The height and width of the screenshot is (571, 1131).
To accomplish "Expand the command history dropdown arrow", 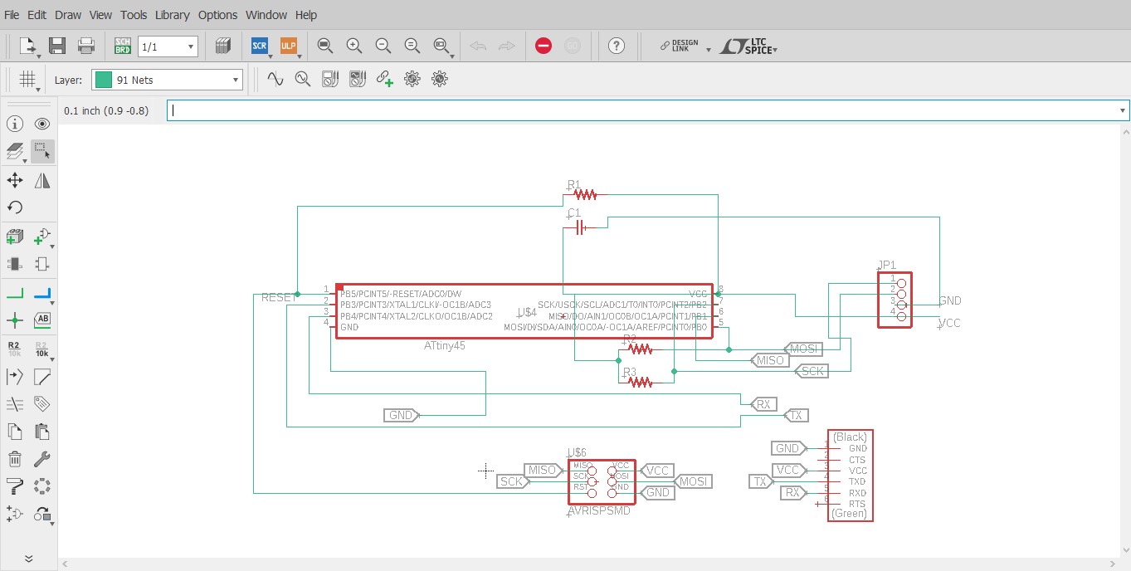I will pyautogui.click(x=1123, y=110).
